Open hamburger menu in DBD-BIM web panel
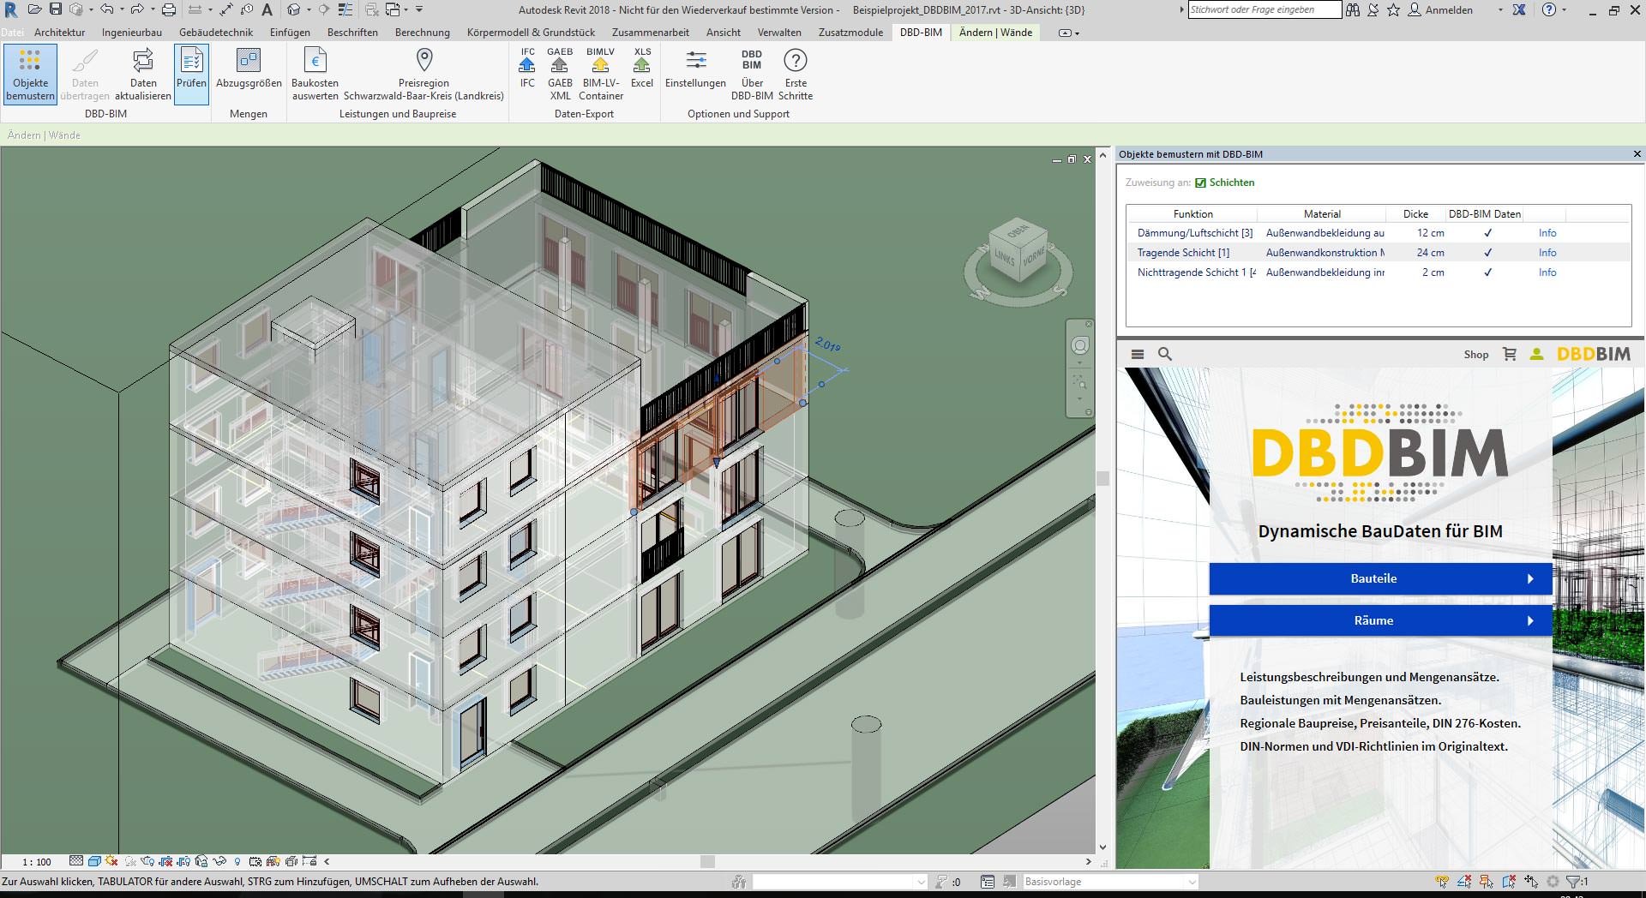The width and height of the screenshot is (1646, 898). pos(1138,354)
